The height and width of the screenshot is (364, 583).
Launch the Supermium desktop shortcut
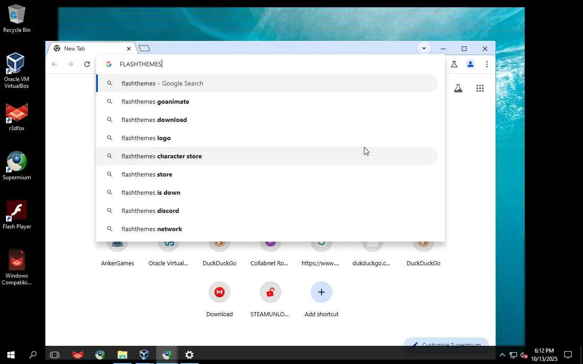(17, 166)
